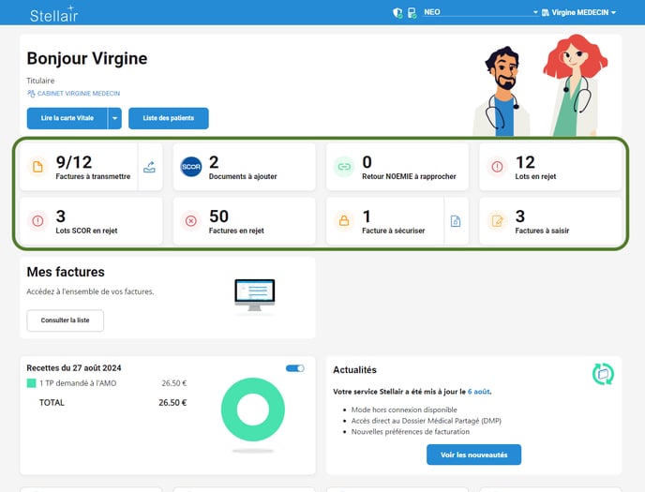Click the Stellair logo

53,14
